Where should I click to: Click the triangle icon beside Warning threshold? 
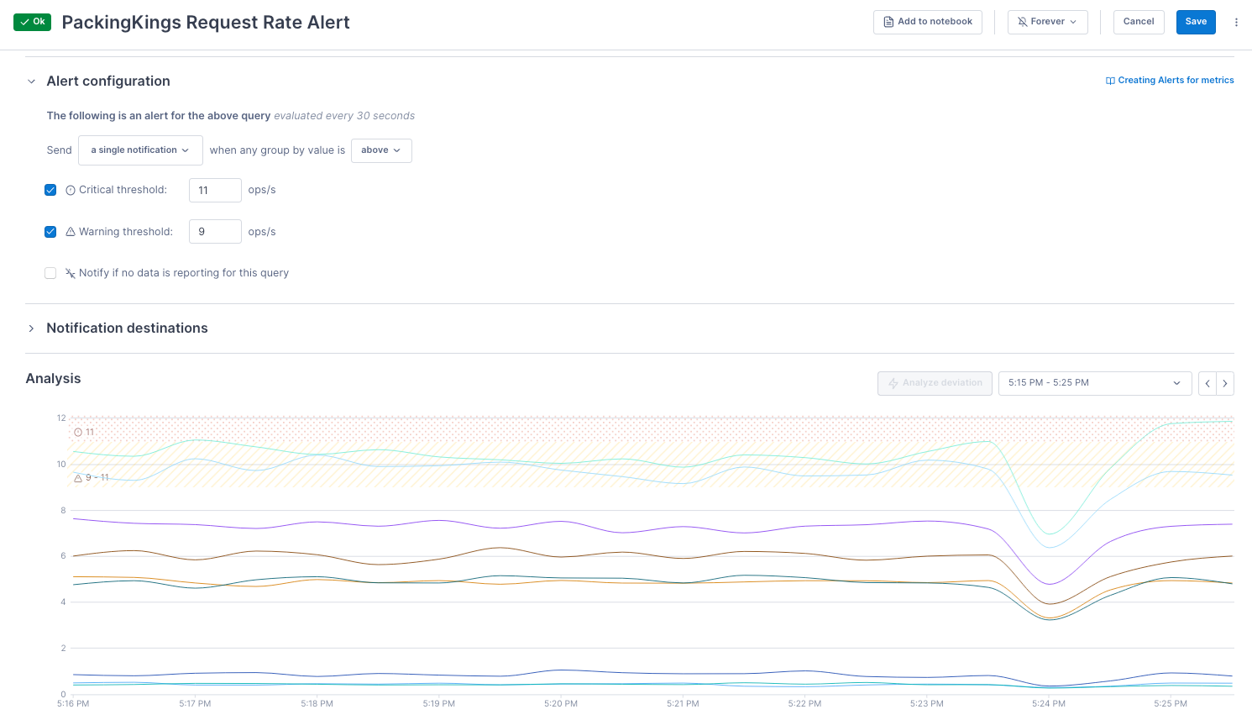71,232
